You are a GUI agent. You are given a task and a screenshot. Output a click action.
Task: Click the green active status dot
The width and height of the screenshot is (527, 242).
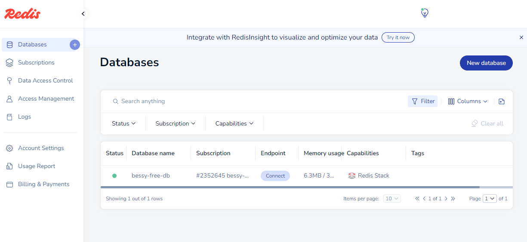point(114,175)
